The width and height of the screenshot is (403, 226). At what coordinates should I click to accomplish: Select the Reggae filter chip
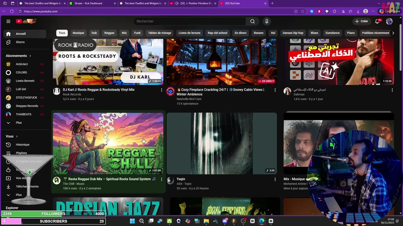pos(109,33)
